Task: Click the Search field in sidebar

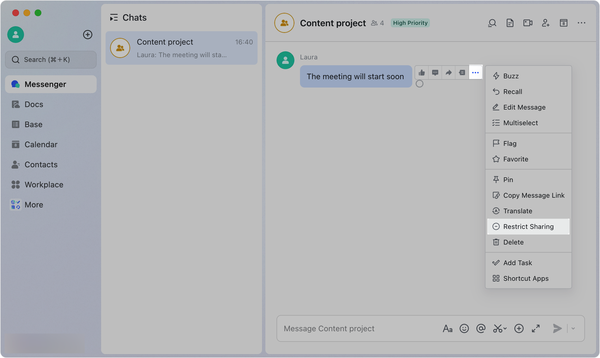Action: [51, 60]
